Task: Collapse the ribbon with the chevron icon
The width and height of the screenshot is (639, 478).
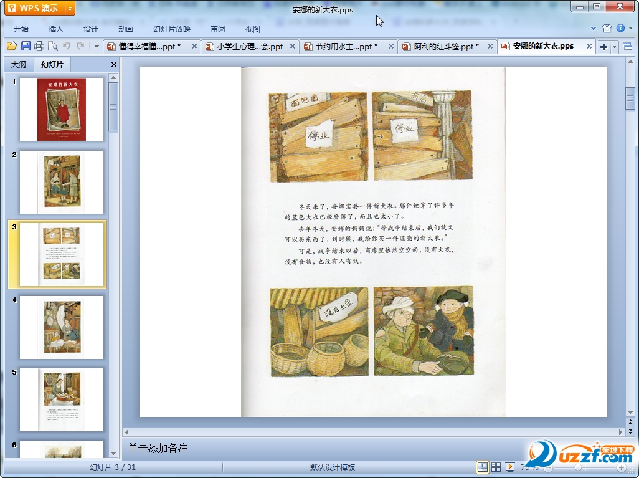Action: pyautogui.click(x=594, y=28)
